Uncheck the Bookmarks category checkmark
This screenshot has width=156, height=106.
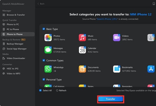tap(119, 66)
